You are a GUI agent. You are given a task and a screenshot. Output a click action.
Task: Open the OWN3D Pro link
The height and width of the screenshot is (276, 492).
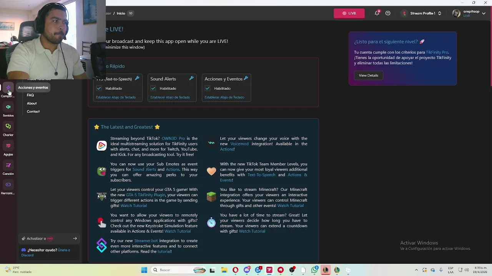click(173, 138)
